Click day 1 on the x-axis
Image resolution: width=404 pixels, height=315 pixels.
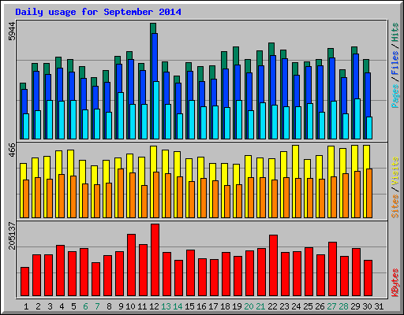pyautogui.click(x=26, y=306)
